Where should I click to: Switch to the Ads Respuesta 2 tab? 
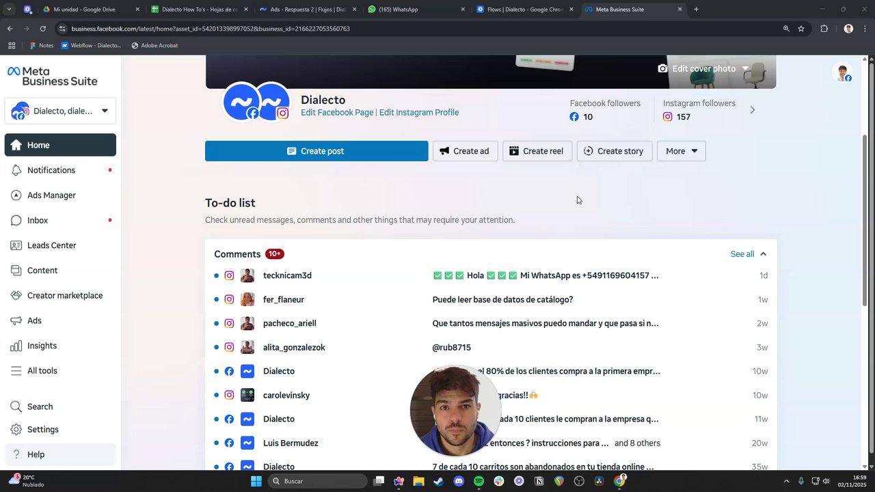click(x=307, y=10)
